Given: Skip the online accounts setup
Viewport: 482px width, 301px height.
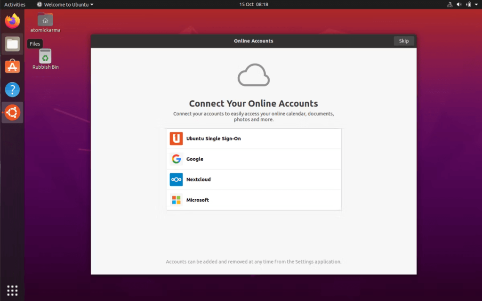Looking at the screenshot, I should pos(403,41).
